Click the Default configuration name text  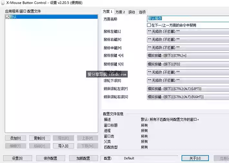pyautogui.click(x=129, y=158)
